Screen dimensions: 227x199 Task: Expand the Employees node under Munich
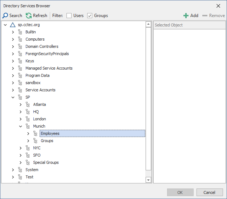click(28, 133)
